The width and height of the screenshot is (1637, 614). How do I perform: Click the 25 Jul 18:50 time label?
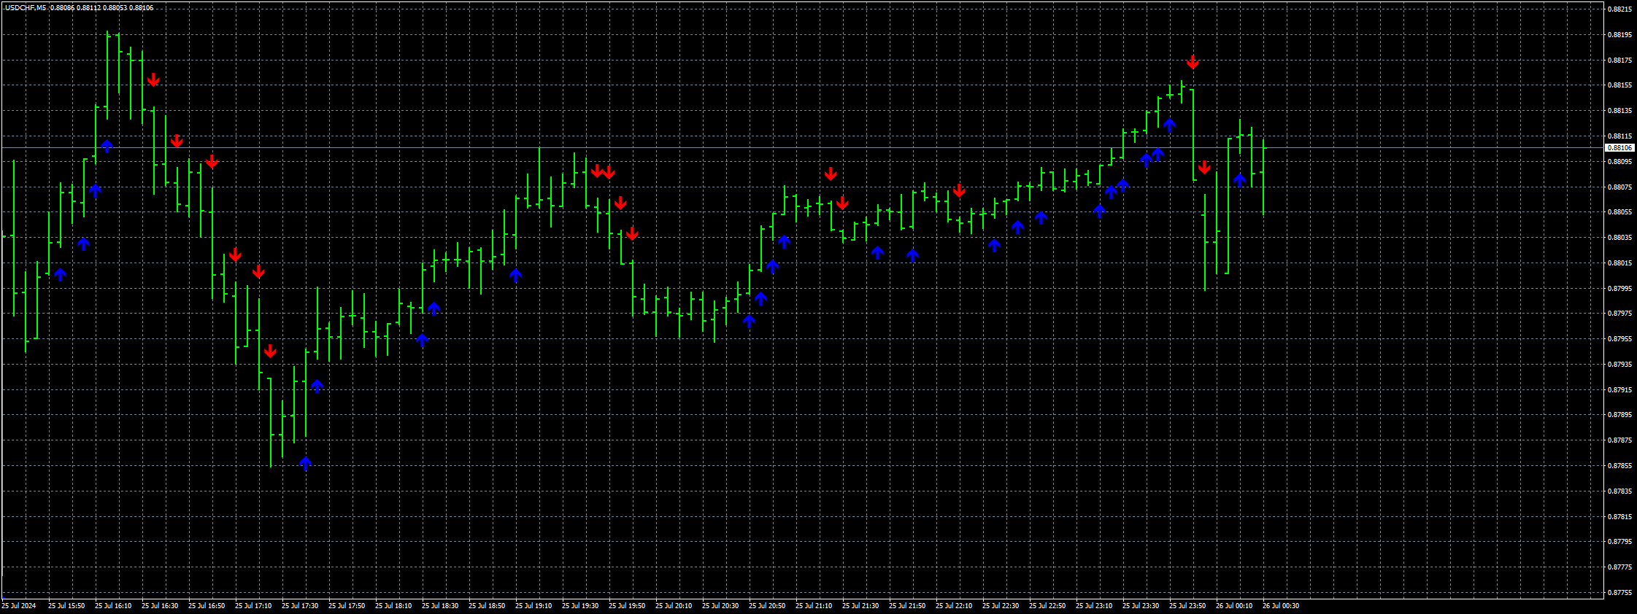click(x=487, y=606)
